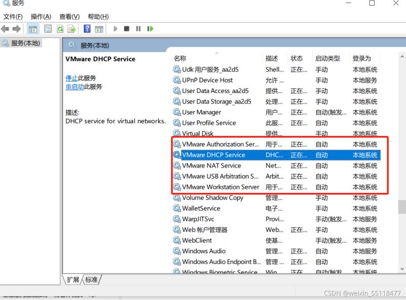Select Virtual Disk service name

tap(197, 134)
